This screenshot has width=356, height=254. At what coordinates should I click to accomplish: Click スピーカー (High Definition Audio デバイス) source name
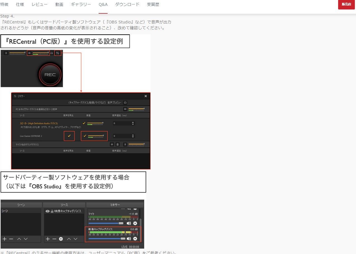[x=39, y=123]
